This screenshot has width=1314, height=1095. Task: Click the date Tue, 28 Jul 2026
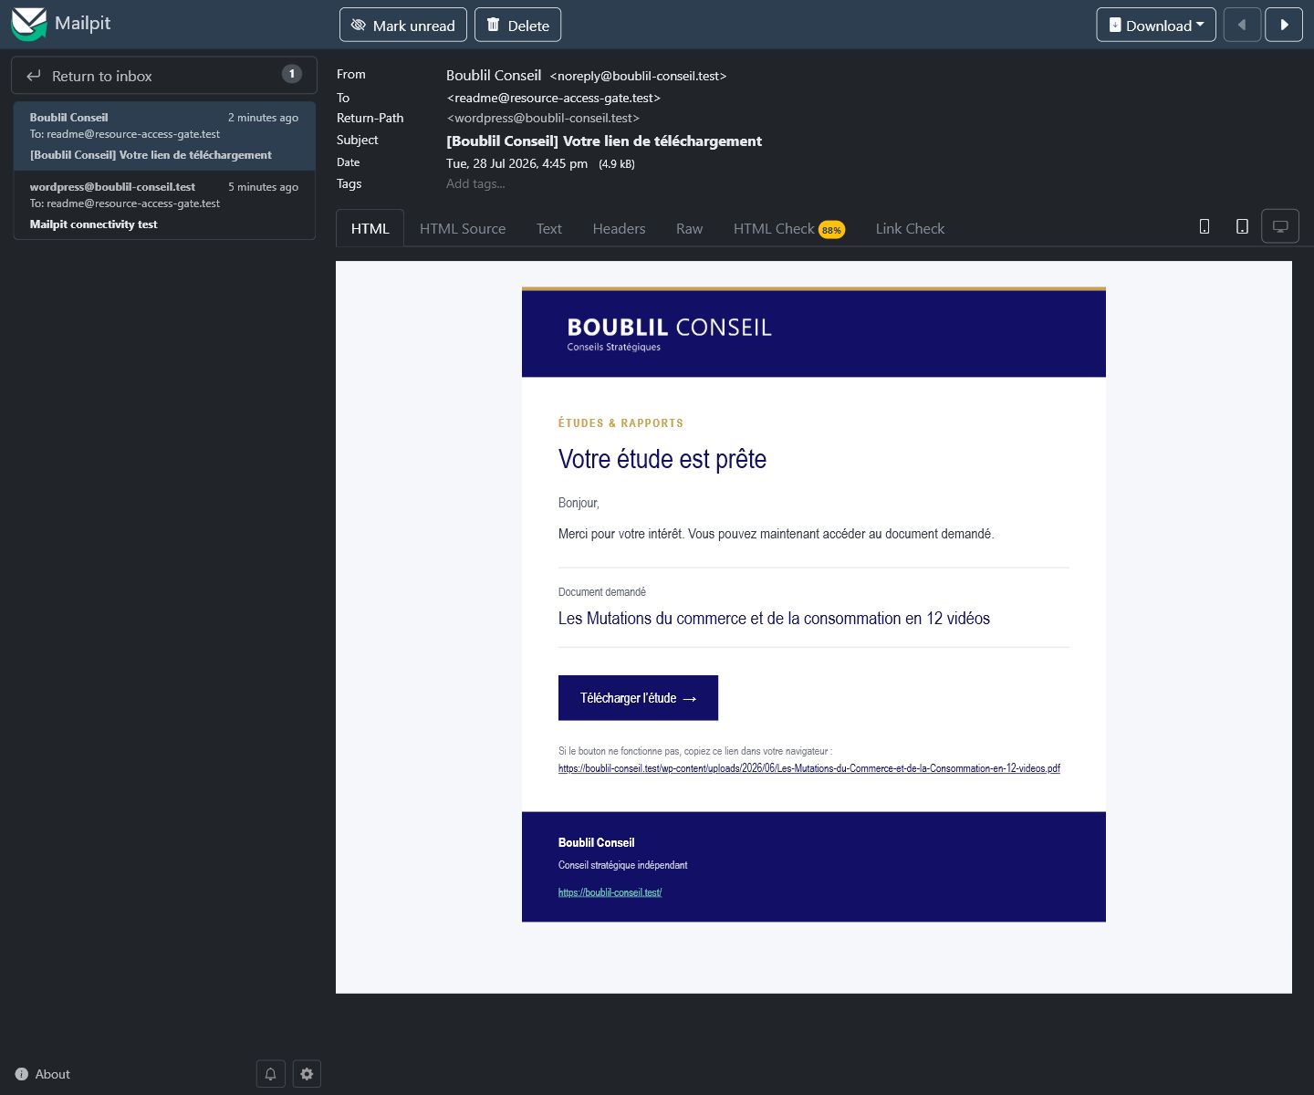tap(516, 163)
